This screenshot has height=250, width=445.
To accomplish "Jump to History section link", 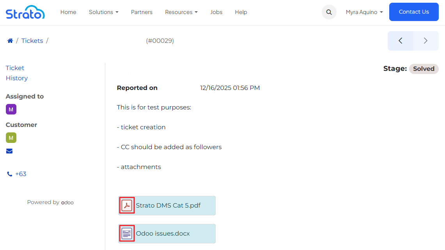I will point(17,78).
